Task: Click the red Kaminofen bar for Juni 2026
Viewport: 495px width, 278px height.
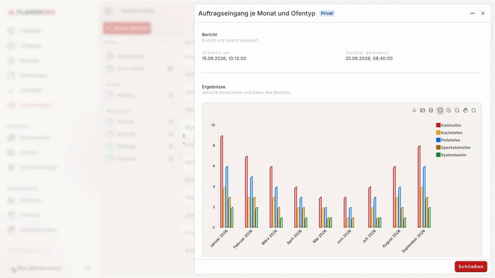Action: (345, 212)
